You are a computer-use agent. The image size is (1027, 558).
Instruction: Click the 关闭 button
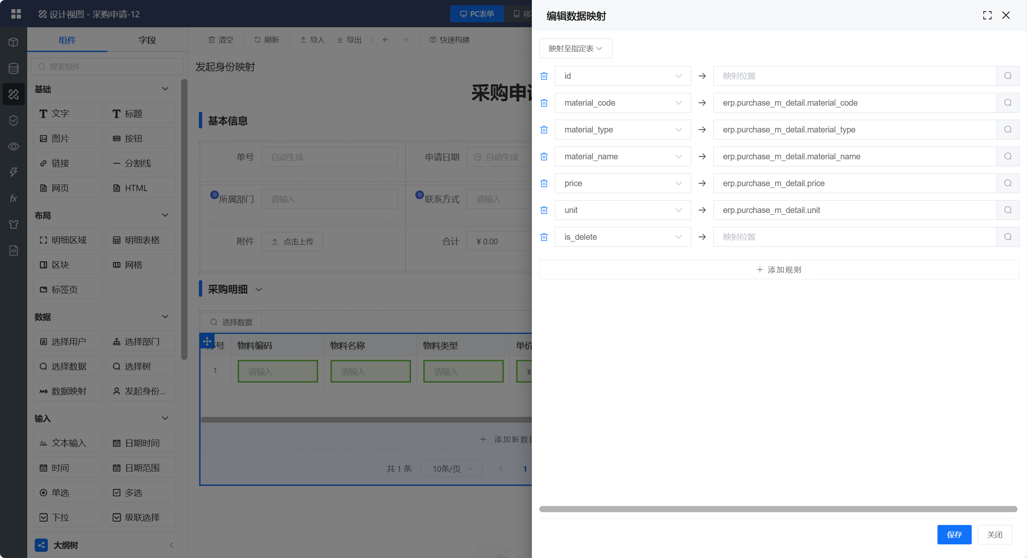tap(994, 534)
